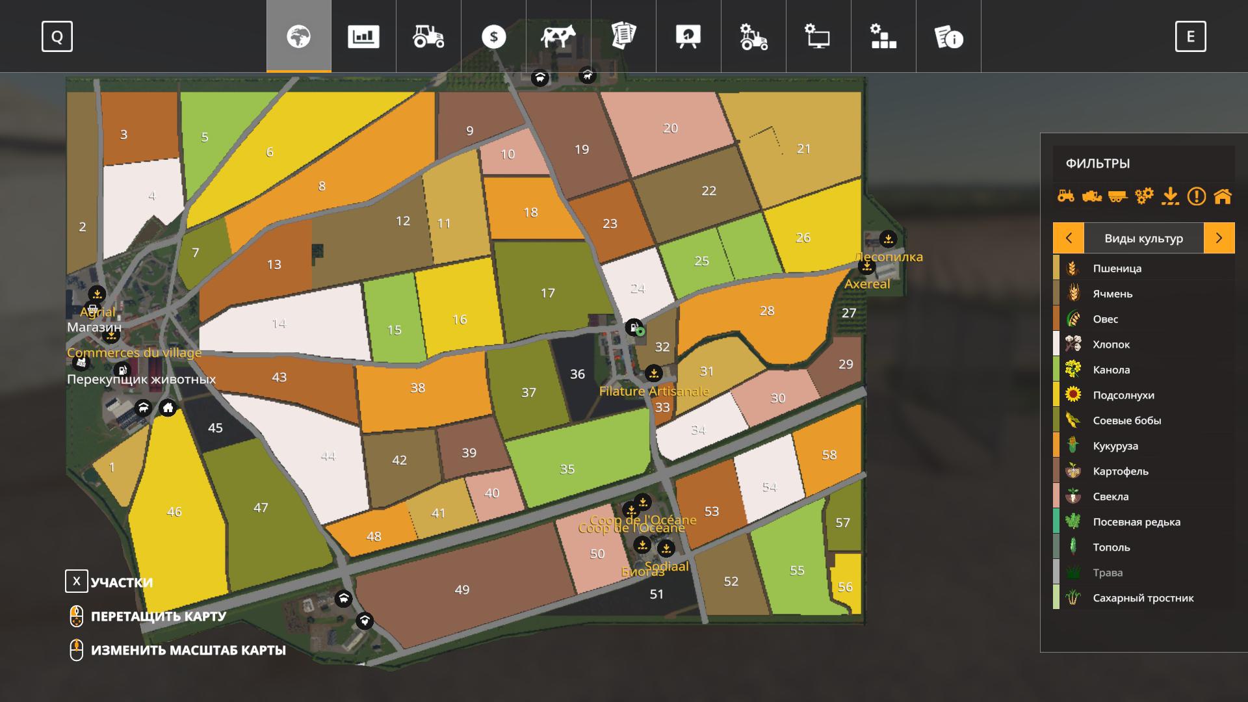Toggle the combine harvester map filter

1092,196
